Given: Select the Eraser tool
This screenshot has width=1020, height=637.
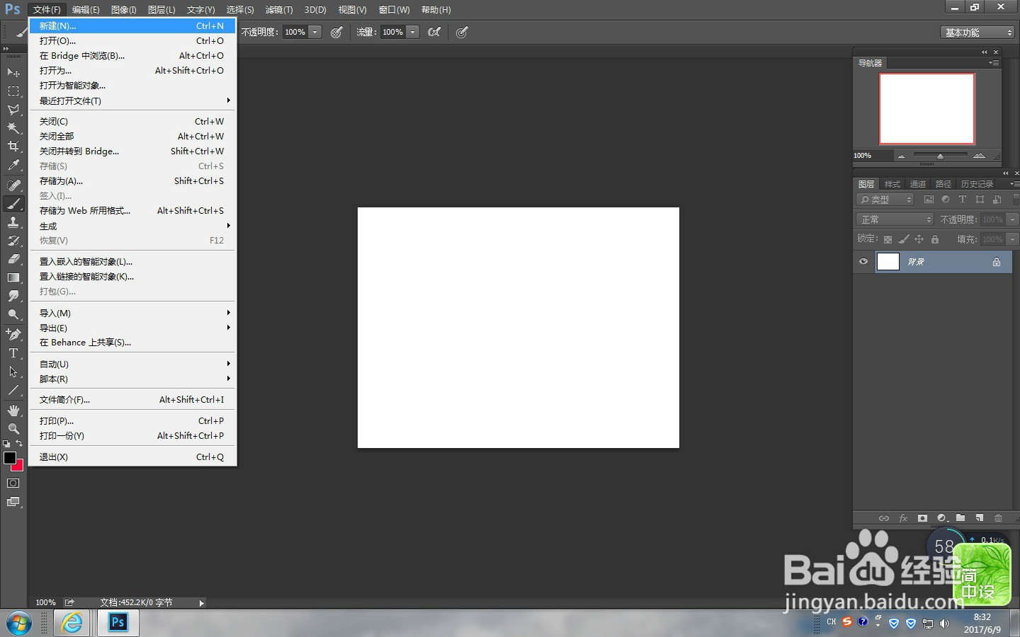Looking at the screenshot, I should (x=13, y=259).
